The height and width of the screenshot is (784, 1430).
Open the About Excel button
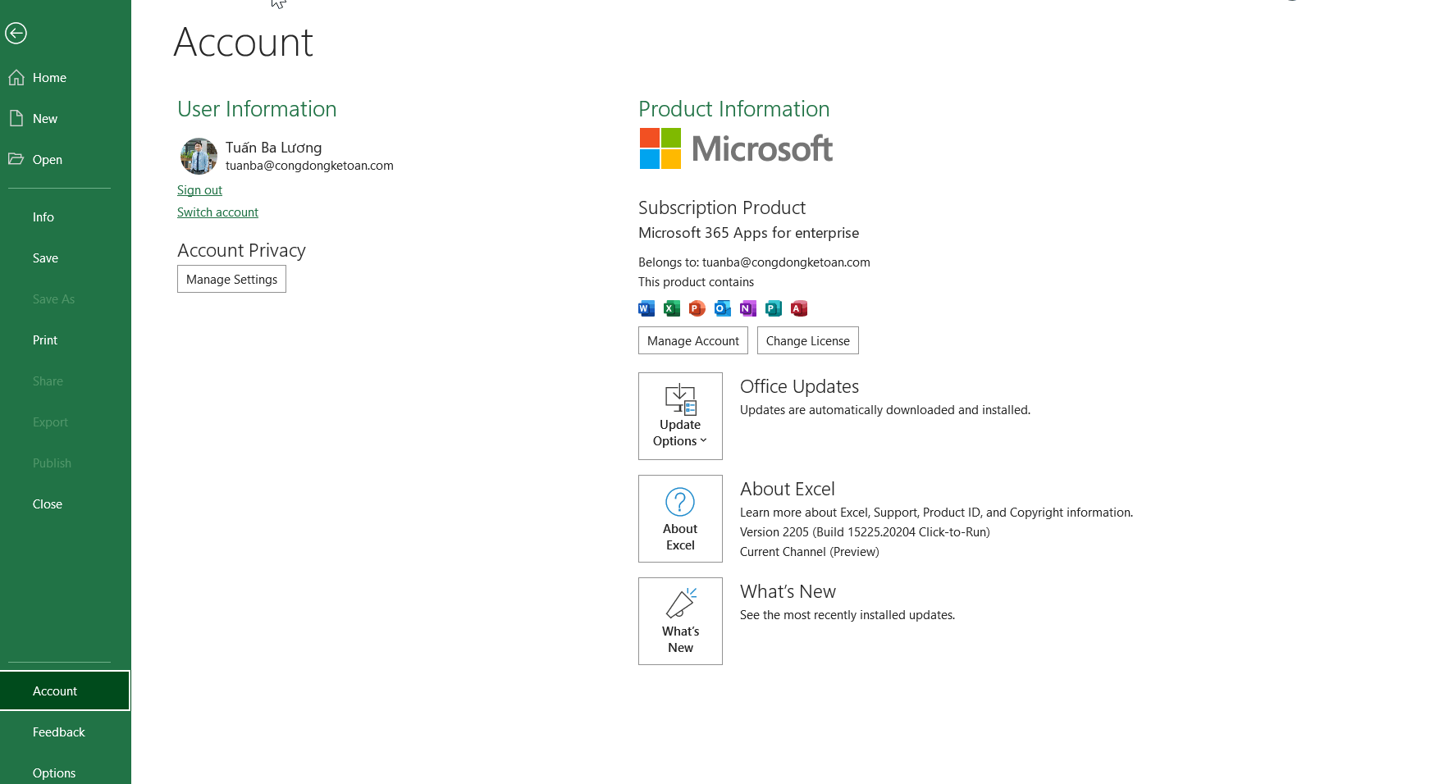680,518
